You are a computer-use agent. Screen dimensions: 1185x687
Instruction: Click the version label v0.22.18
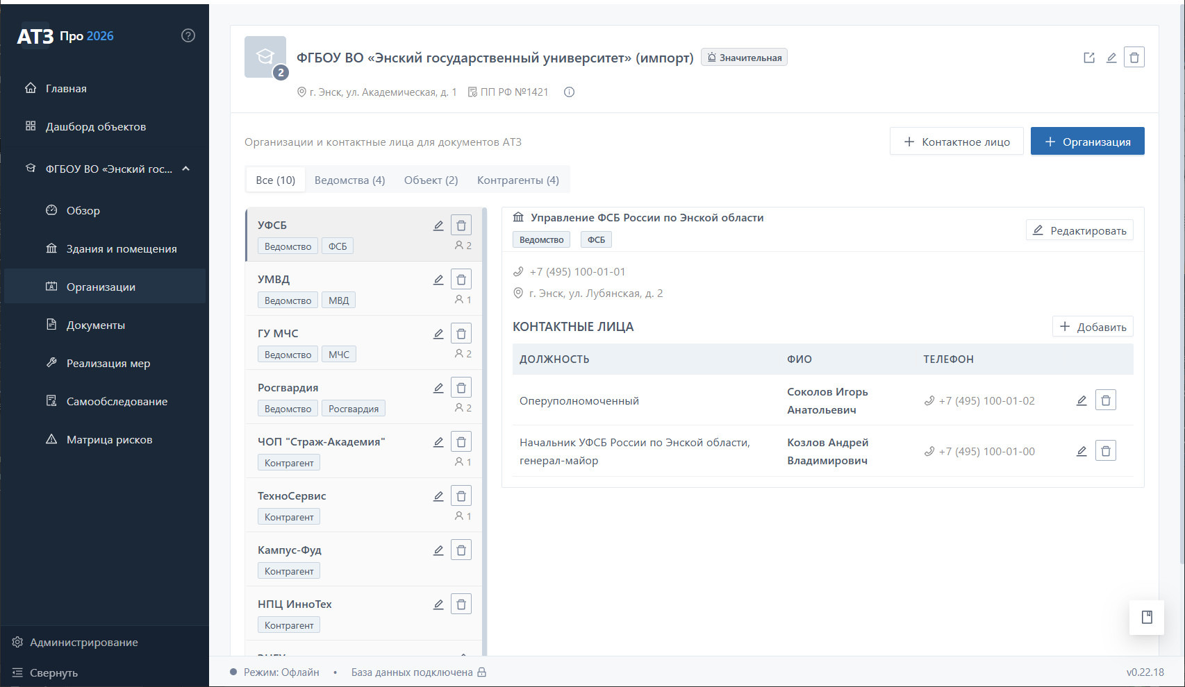click(1145, 672)
